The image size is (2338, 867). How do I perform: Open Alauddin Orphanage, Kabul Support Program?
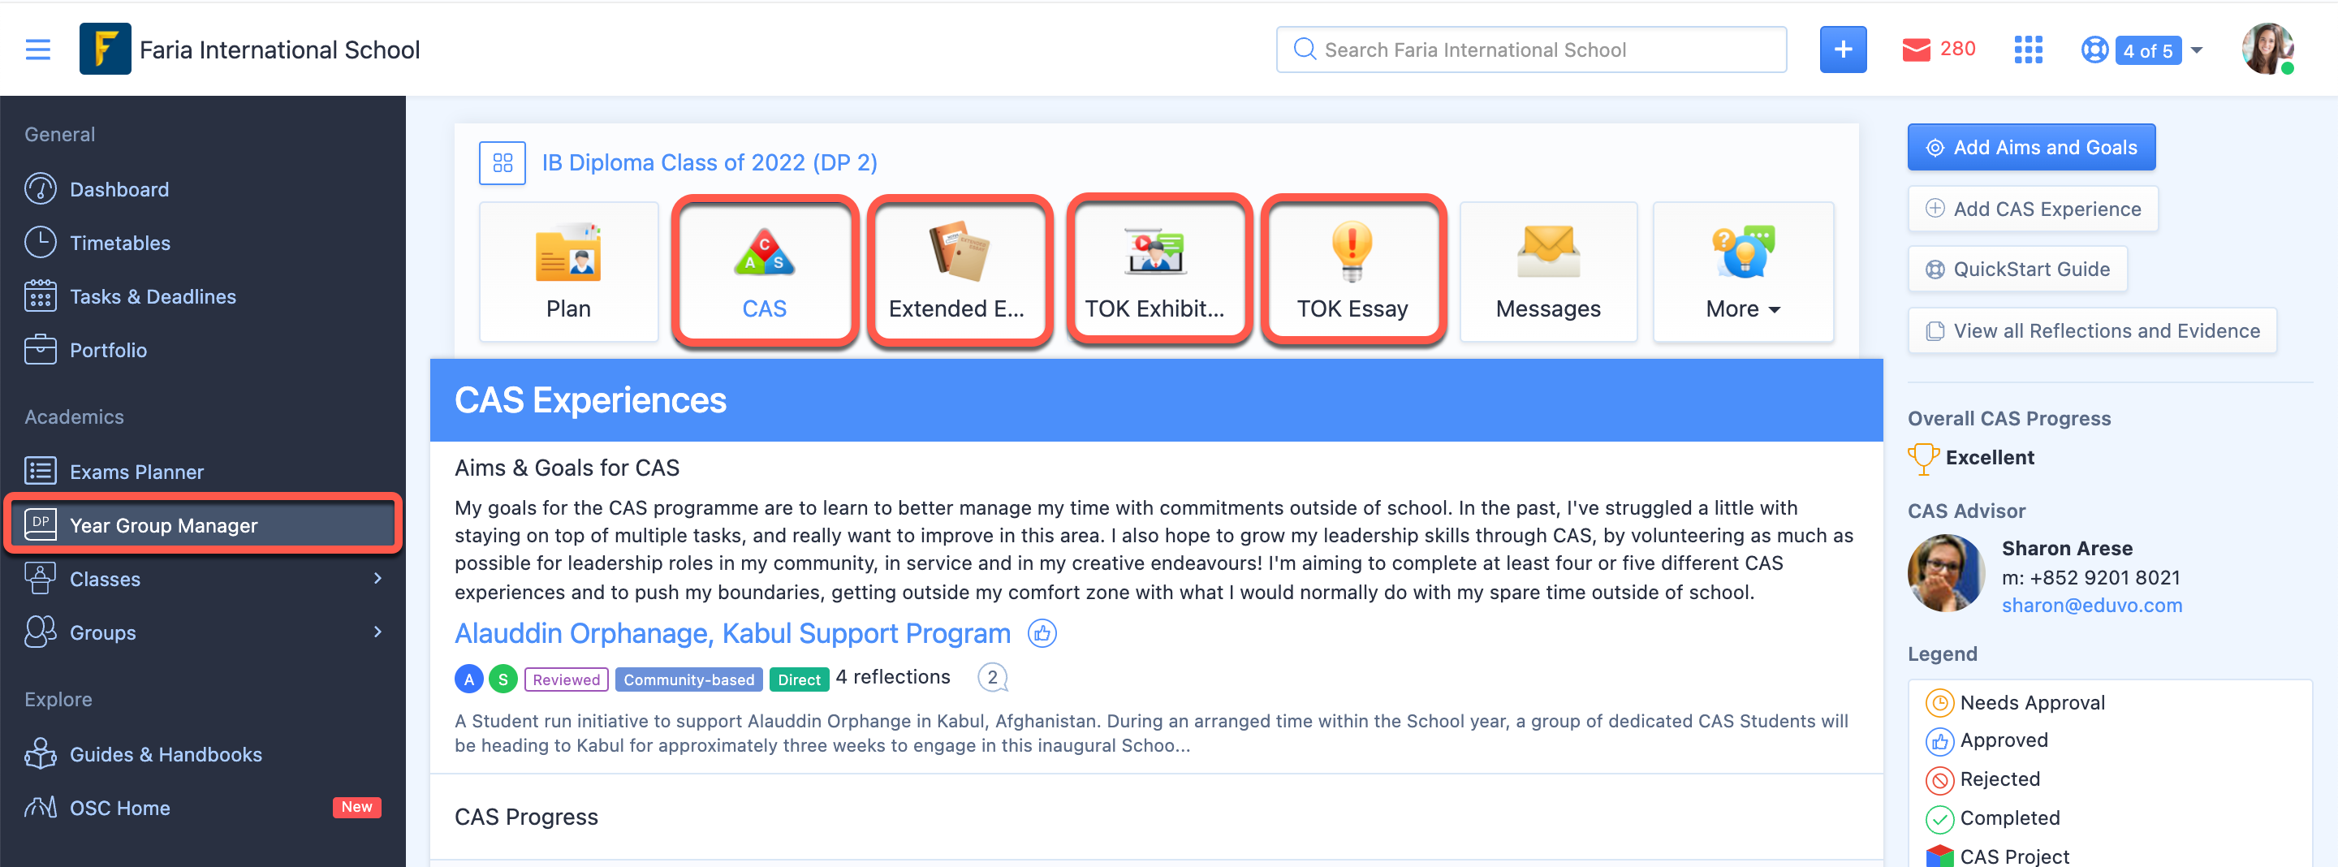[731, 632]
